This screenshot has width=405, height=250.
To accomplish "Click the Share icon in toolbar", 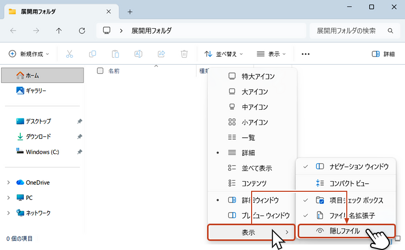I will (x=161, y=54).
